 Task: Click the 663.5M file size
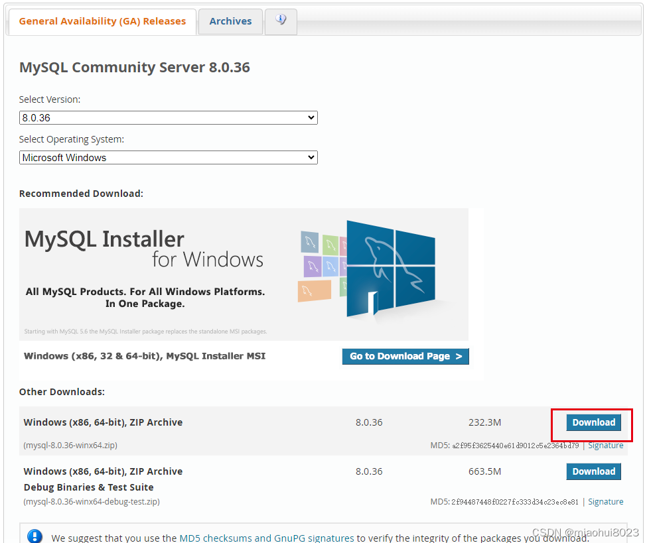click(484, 471)
